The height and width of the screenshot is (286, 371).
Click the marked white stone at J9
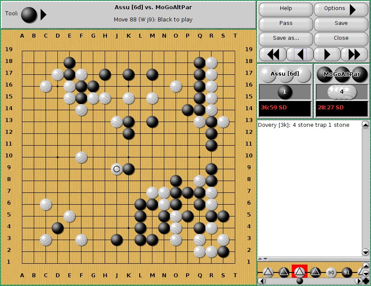117,169
